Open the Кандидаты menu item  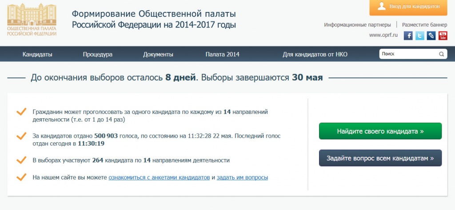37,54
